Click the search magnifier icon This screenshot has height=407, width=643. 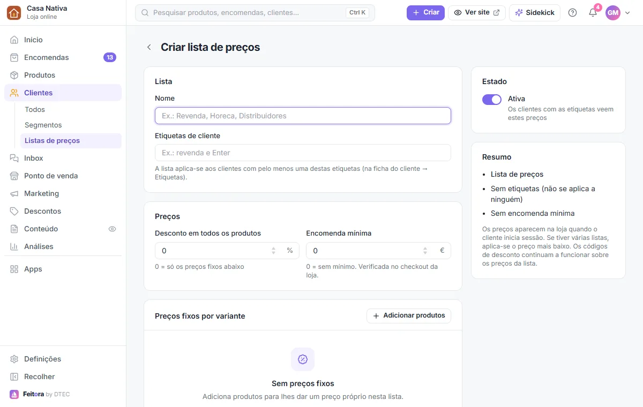pos(145,12)
